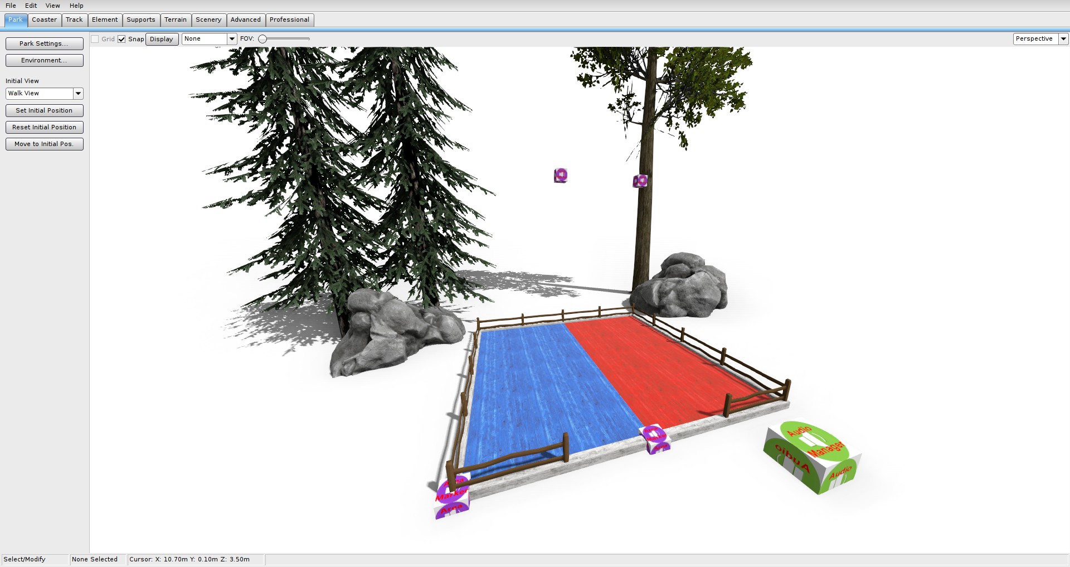Switch to the Scenery tab
1070x567 pixels.
pos(208,20)
